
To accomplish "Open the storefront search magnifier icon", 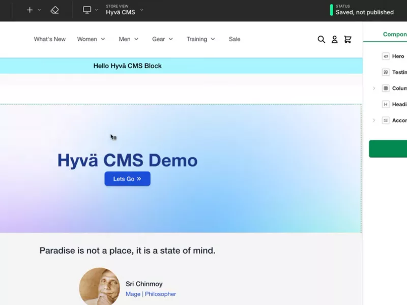I will click(x=321, y=39).
